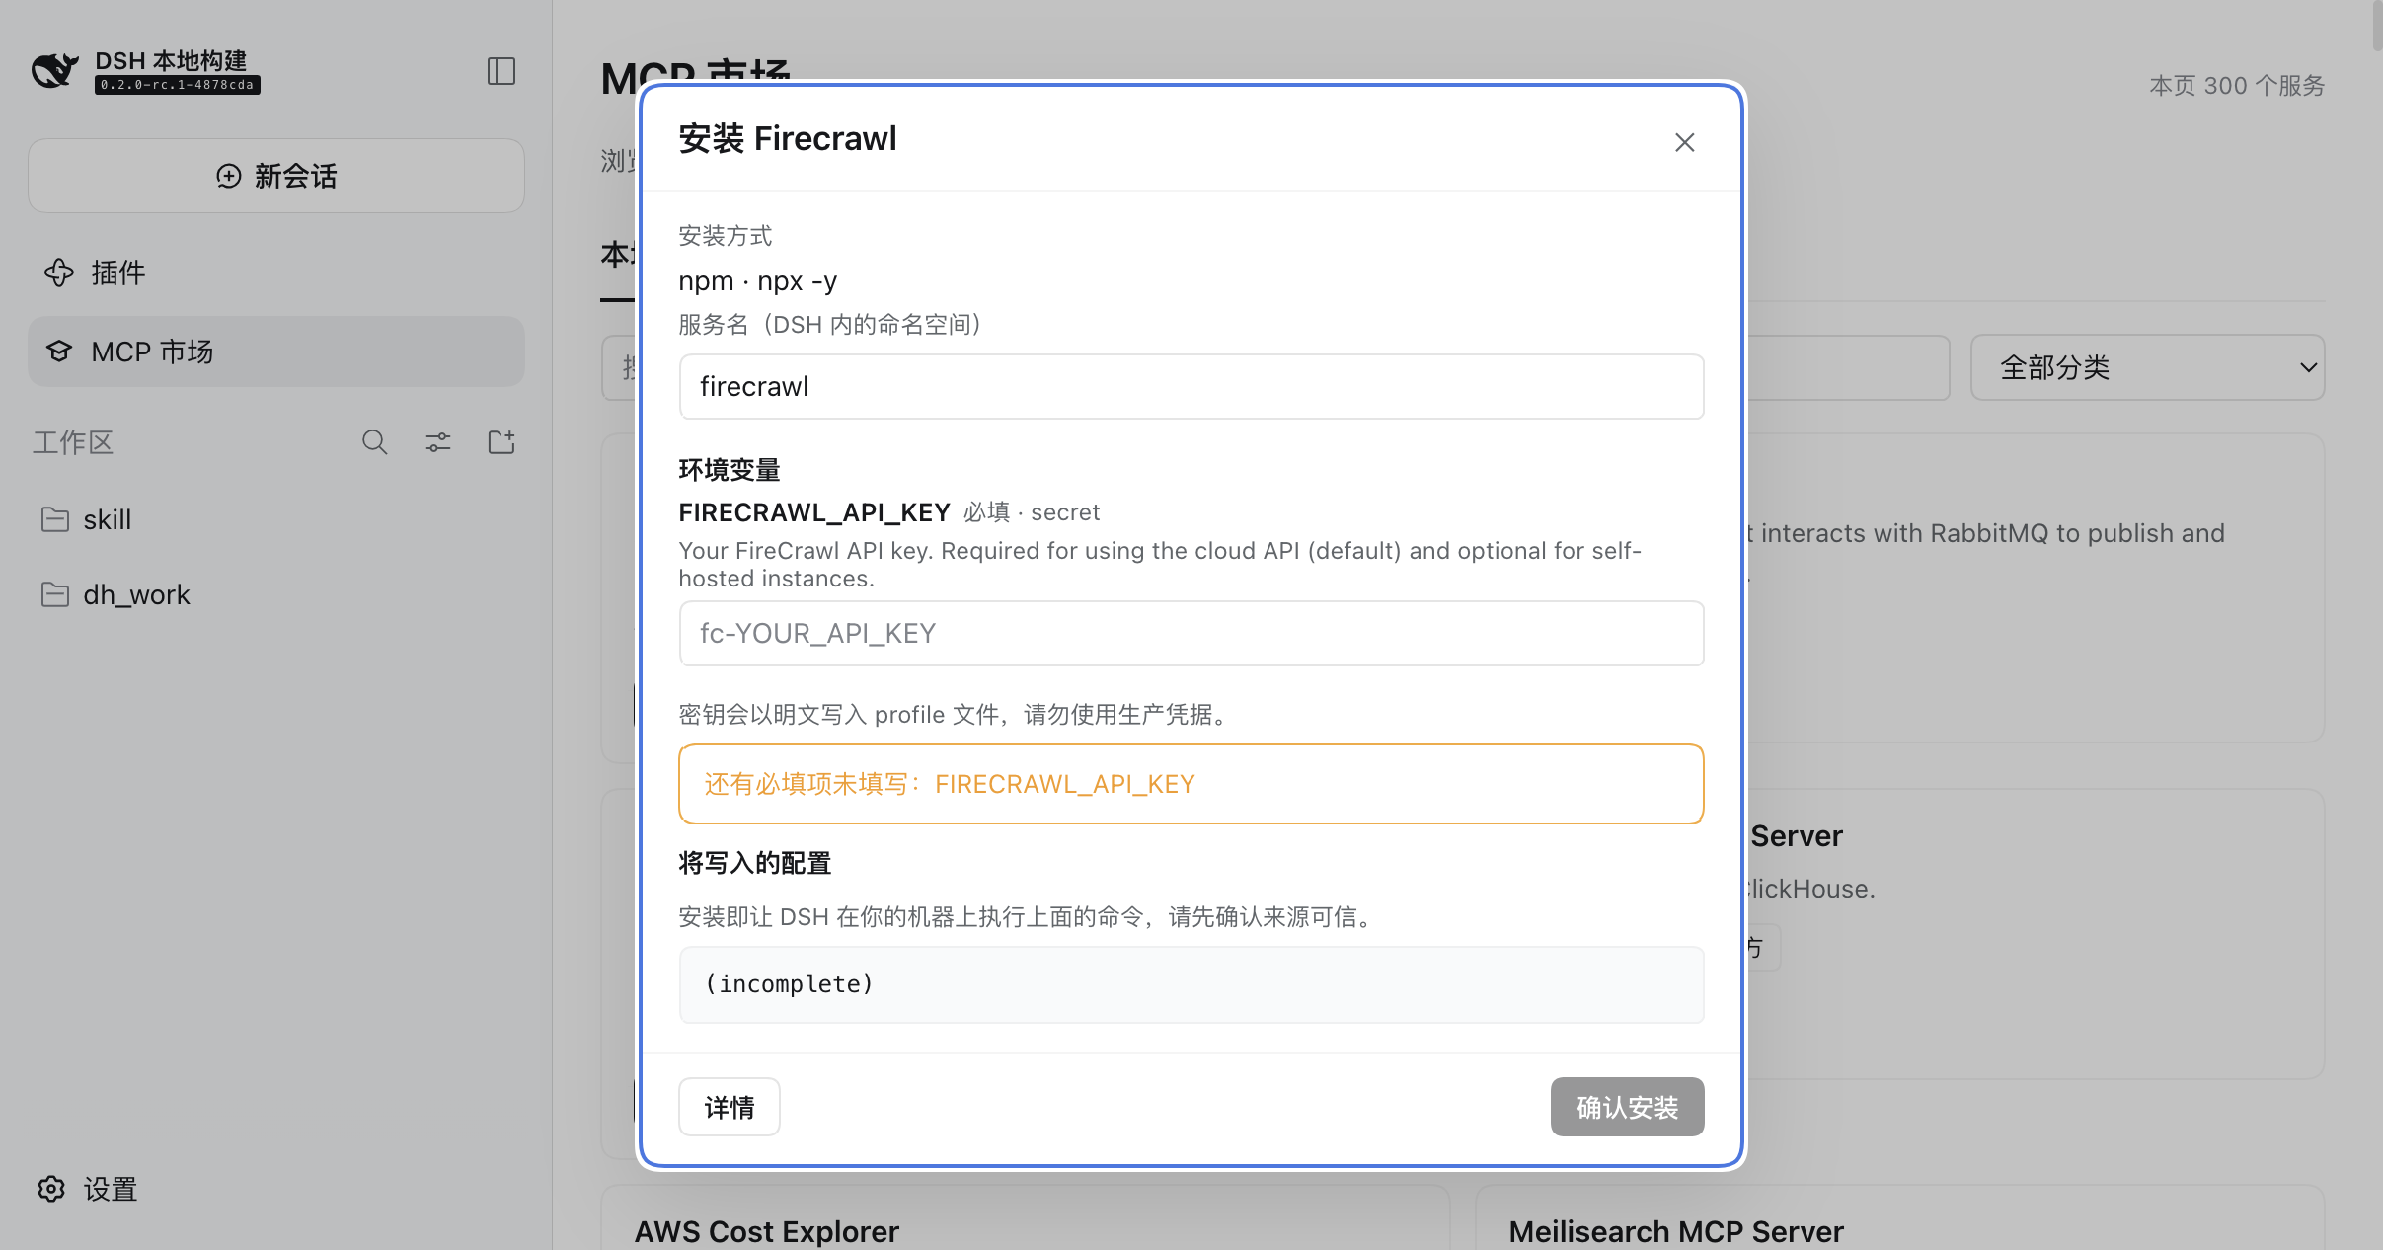
Task: Click the 工作区 section label
Action: (73, 442)
